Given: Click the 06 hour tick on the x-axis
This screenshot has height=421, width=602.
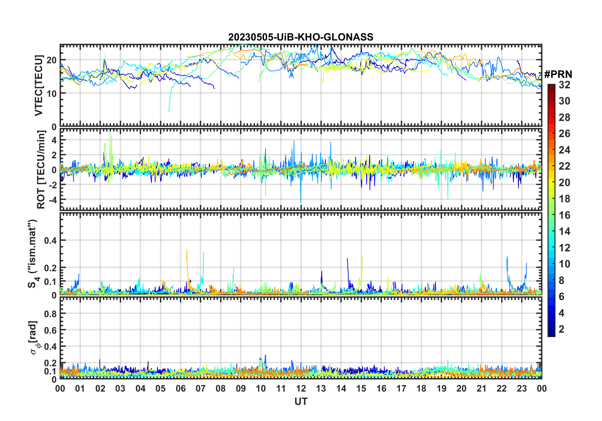Looking at the screenshot, I should [x=180, y=388].
